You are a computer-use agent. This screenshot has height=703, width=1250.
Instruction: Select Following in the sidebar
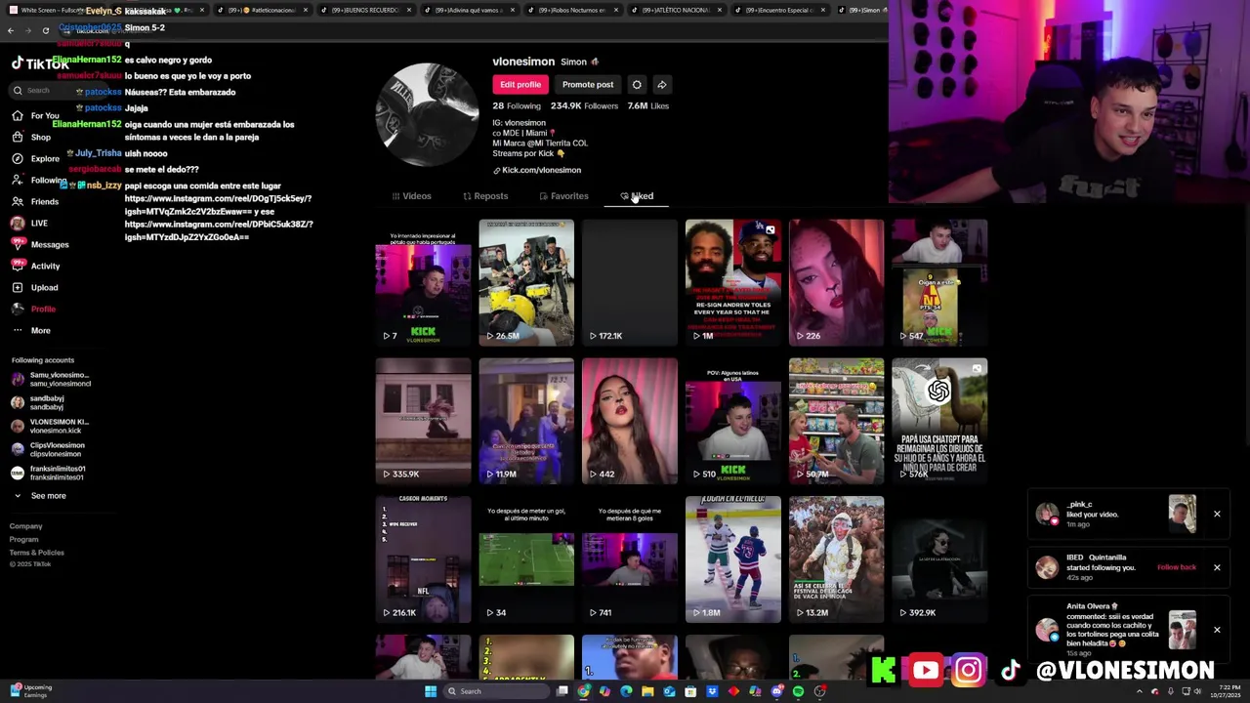tap(39, 180)
